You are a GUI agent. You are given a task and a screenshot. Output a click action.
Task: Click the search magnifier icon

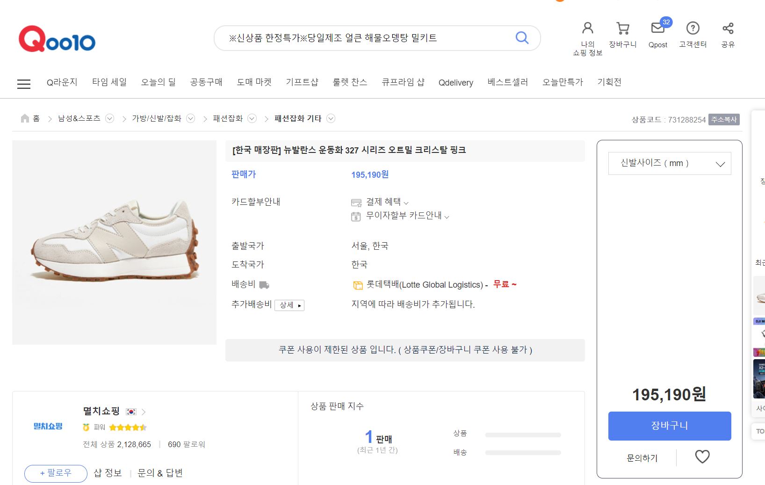522,37
